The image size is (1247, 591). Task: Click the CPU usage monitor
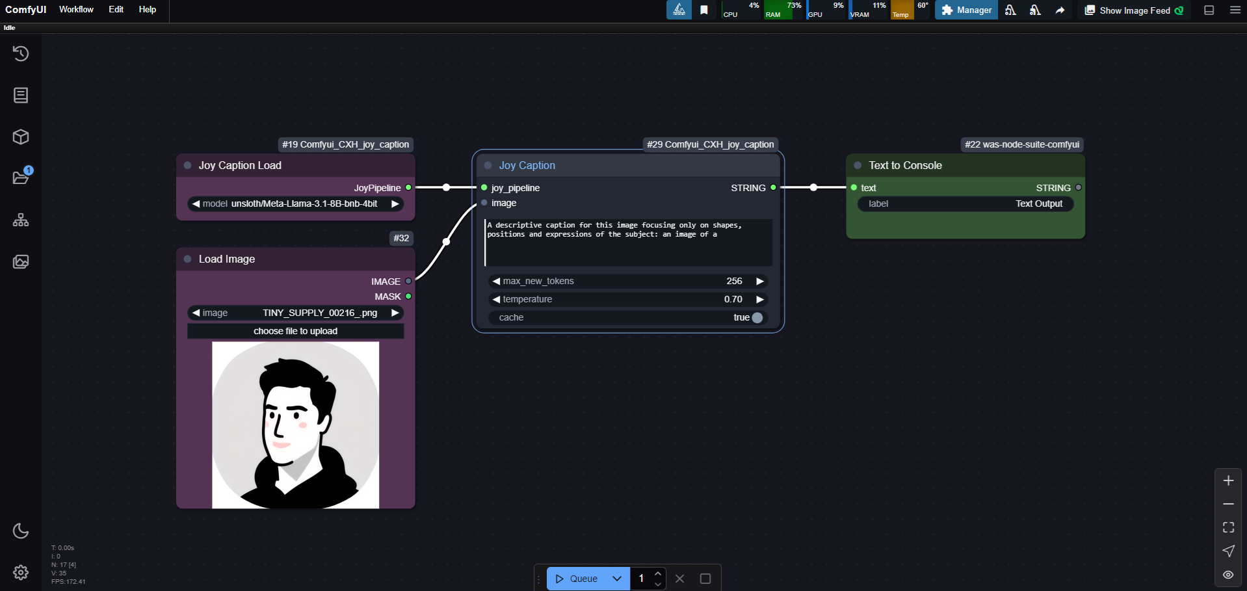point(741,10)
